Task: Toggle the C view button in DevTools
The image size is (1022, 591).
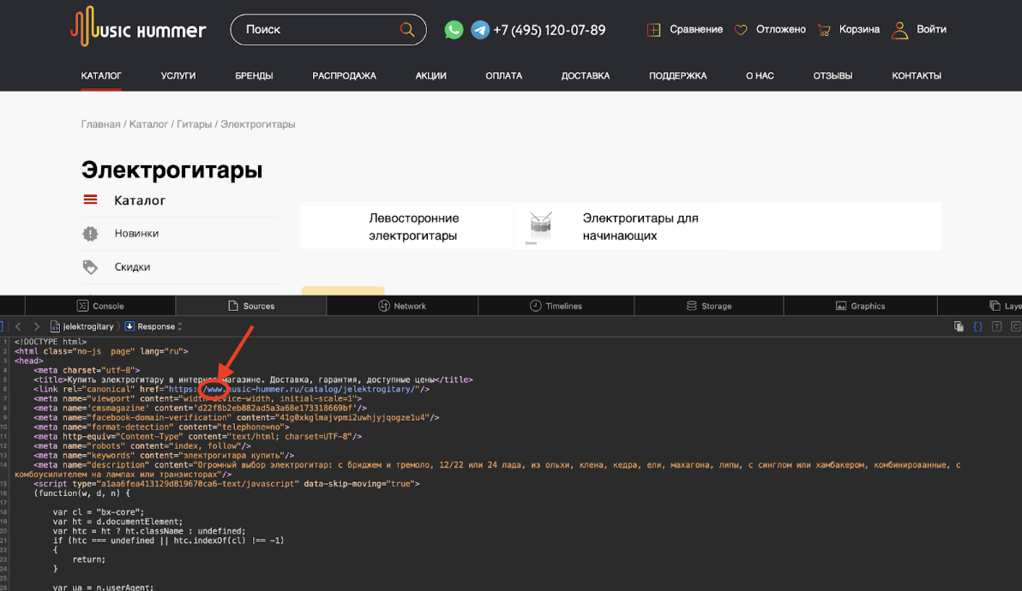Action: (x=1016, y=326)
